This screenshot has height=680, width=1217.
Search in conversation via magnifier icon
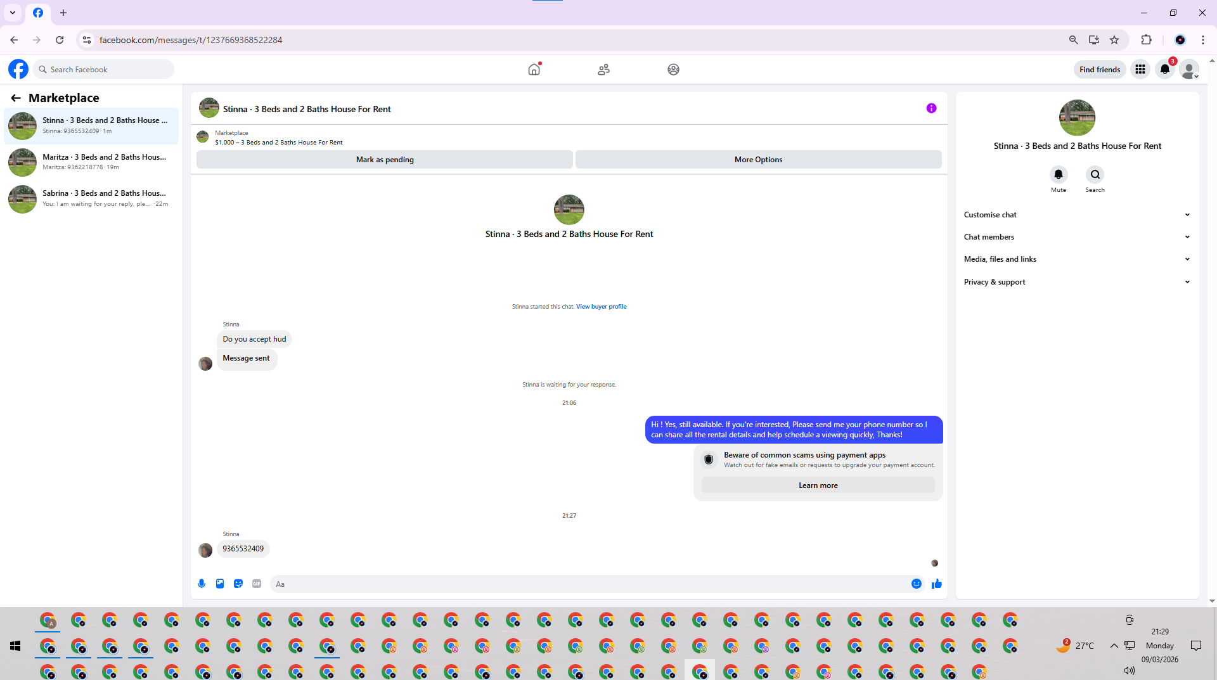[1095, 174]
